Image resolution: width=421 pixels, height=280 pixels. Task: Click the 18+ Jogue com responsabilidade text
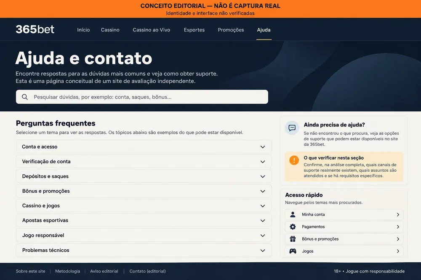click(x=369, y=271)
